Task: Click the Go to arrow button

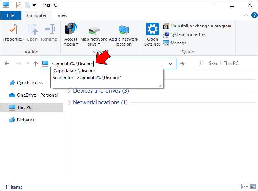Action: click(x=182, y=63)
